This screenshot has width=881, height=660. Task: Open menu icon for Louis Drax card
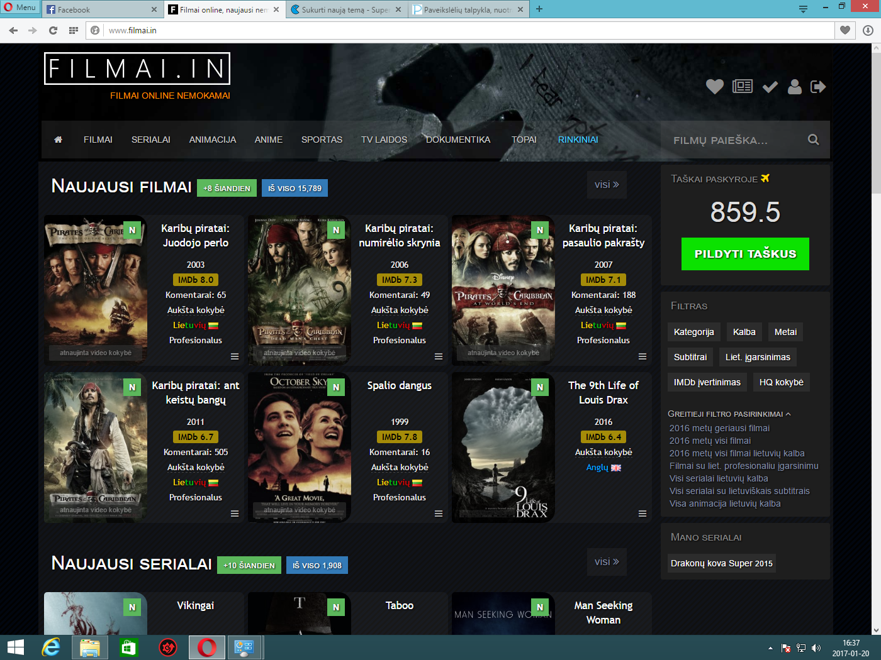643,514
